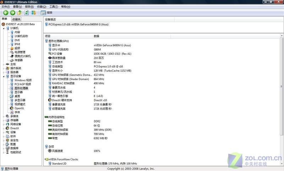Select the 计算机名称 tree item
Image resolution: width=284 pixels, height=171 pixels.
click(21, 36)
